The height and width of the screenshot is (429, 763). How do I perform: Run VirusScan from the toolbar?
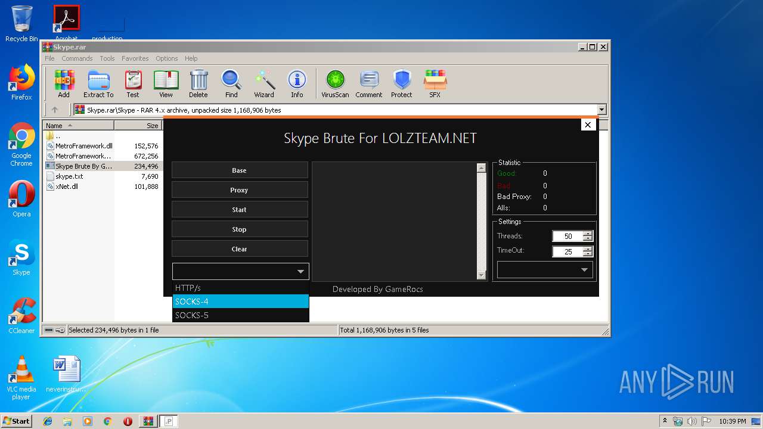(335, 84)
